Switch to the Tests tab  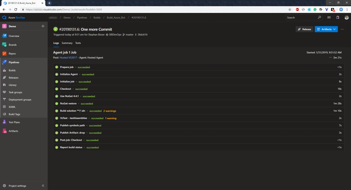[78, 43]
